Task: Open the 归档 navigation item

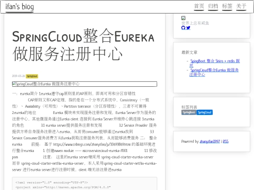Action: (x=213, y=6)
